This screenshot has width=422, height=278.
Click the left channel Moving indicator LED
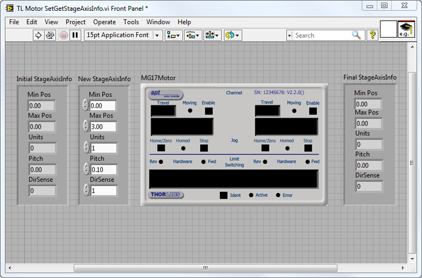point(190,111)
